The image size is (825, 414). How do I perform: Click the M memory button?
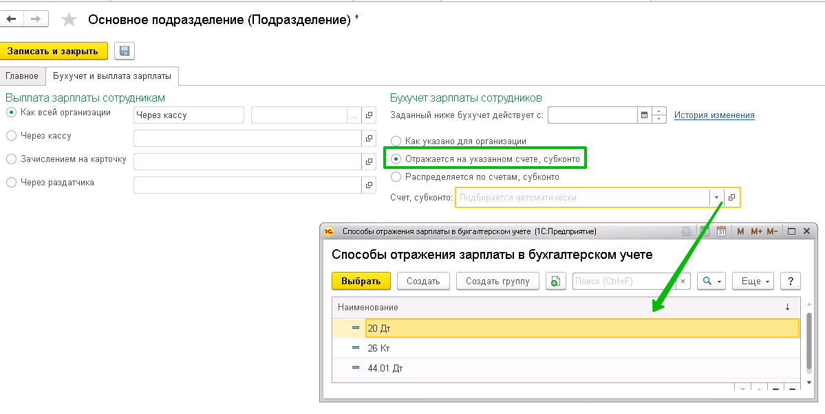(x=740, y=231)
